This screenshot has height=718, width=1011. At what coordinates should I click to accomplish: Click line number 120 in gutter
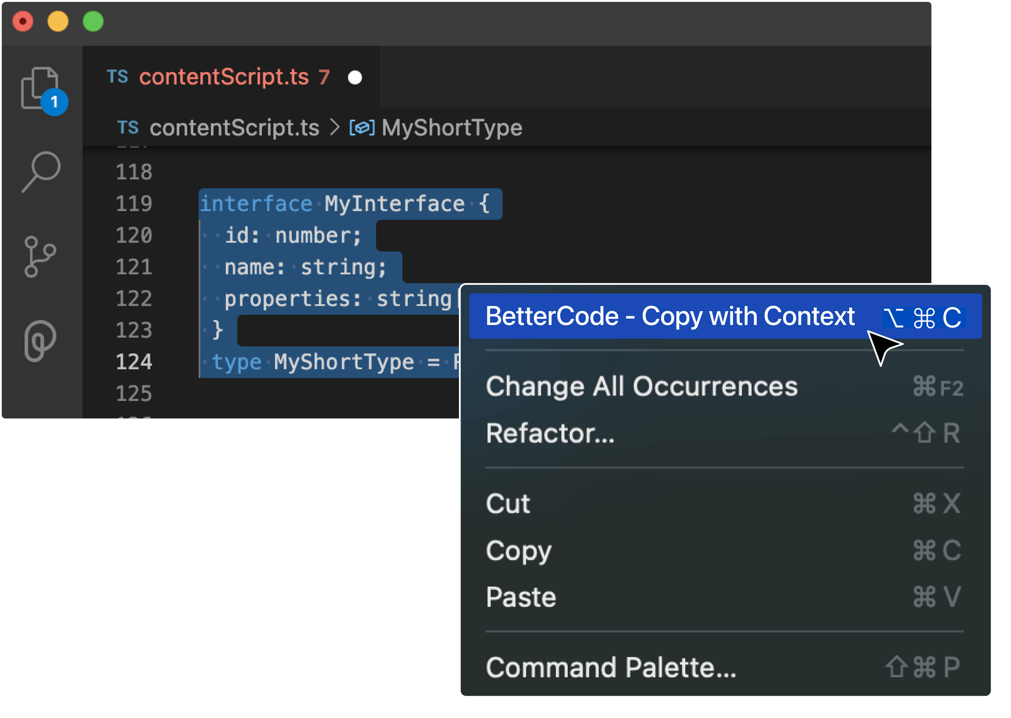(x=134, y=235)
